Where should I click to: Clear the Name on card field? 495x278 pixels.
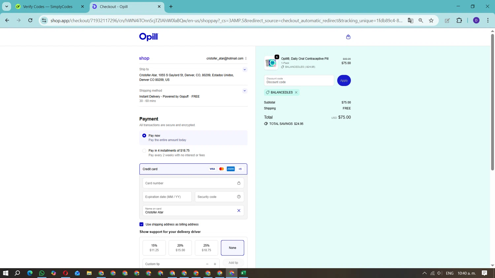pos(239,210)
